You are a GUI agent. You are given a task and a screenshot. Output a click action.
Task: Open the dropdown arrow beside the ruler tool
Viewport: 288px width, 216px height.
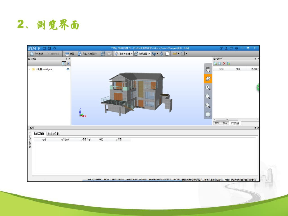(x=179, y=54)
